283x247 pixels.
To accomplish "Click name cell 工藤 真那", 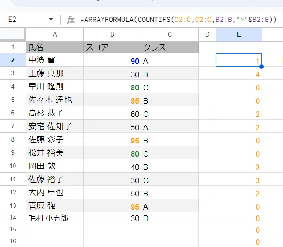I will [x=55, y=73].
